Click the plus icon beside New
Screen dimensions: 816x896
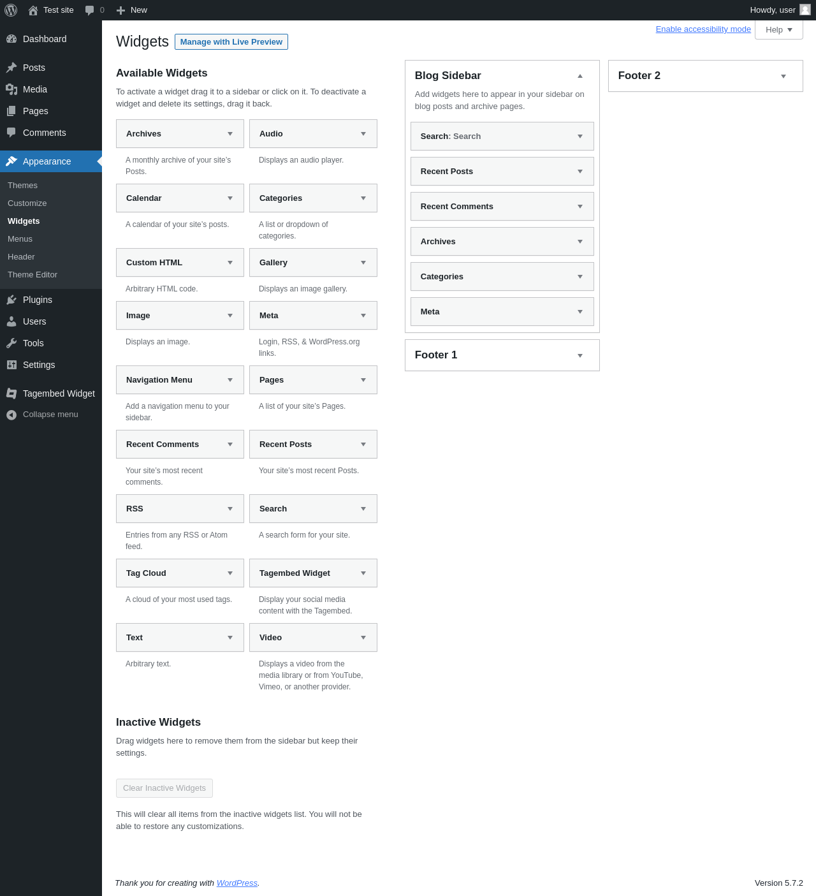(x=120, y=10)
